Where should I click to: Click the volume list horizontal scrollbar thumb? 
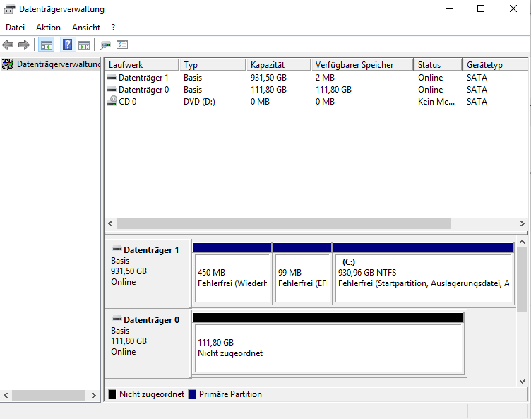point(284,224)
